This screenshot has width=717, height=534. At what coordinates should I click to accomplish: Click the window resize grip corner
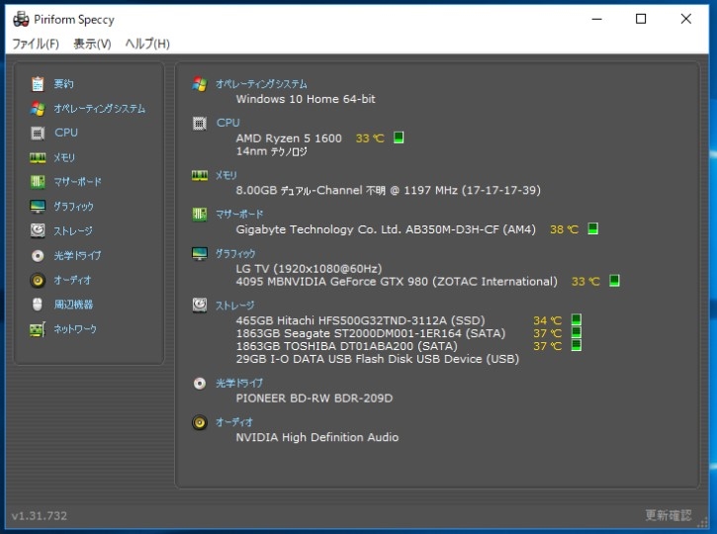[703, 522]
